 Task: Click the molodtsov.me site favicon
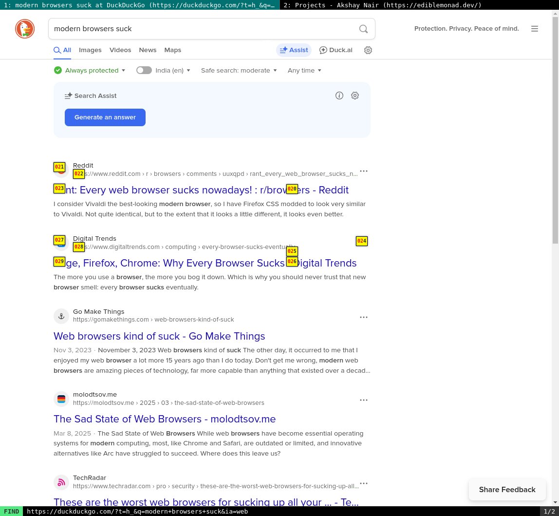61,399
